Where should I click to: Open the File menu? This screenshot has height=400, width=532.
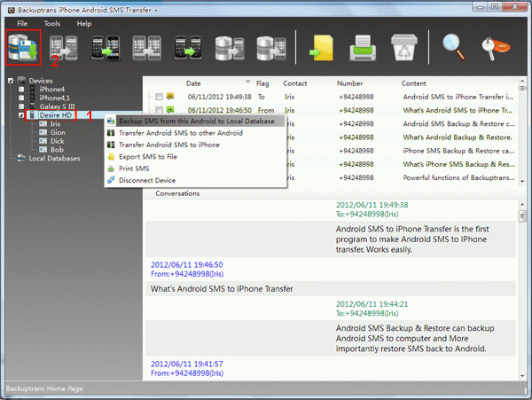22,23
